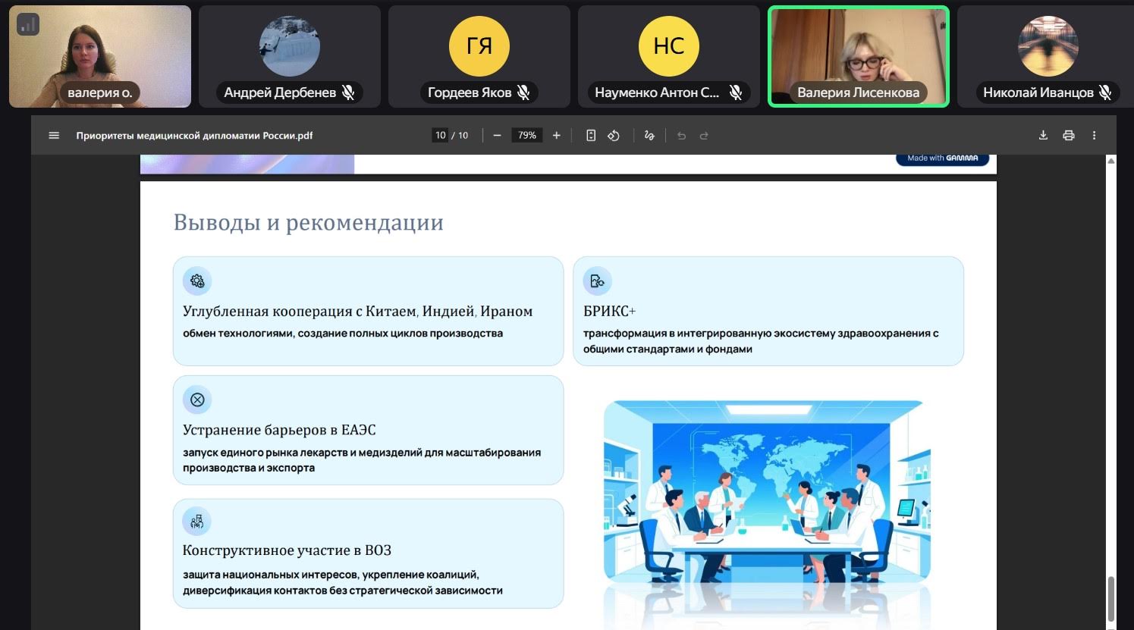
Task: Click the PDF vertical scrollbar thumb
Action: pyautogui.click(x=1111, y=597)
